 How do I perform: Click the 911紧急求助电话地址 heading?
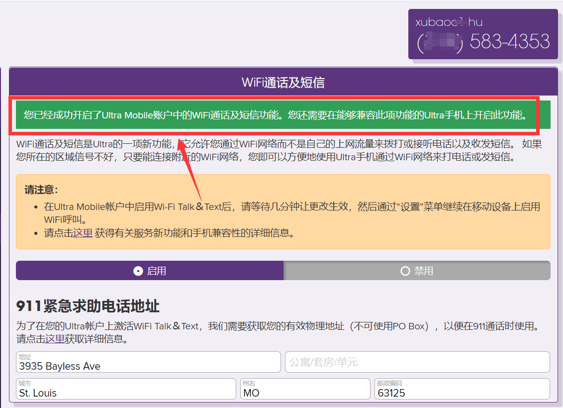88,306
